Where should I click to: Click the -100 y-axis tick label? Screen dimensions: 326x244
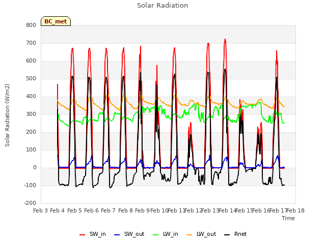30,185
